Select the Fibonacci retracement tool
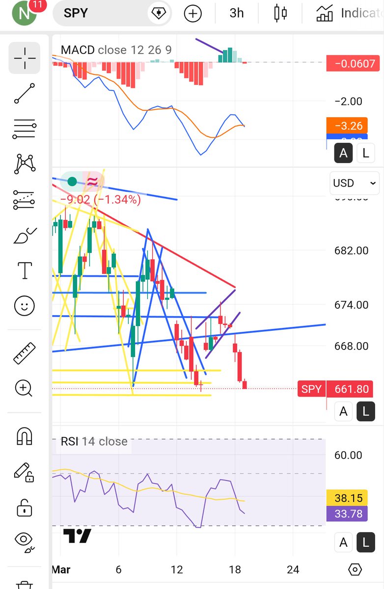 25,129
